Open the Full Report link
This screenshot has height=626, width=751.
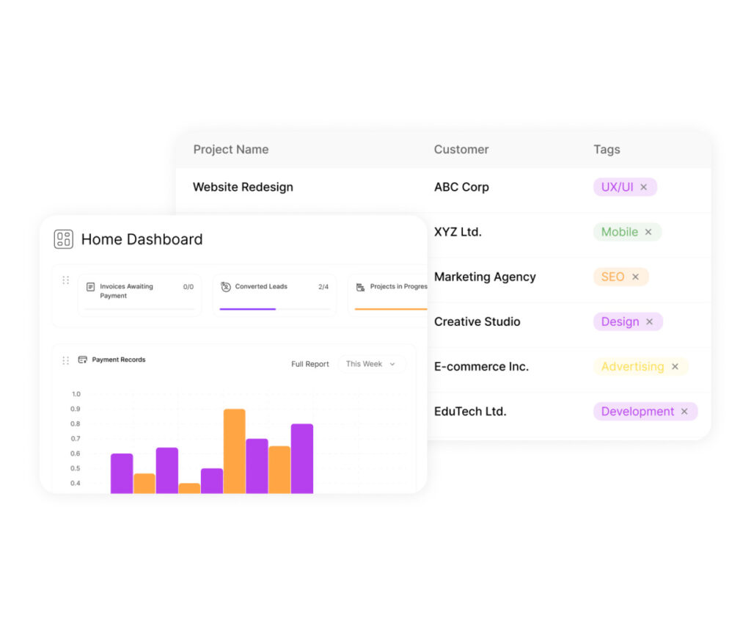click(310, 364)
